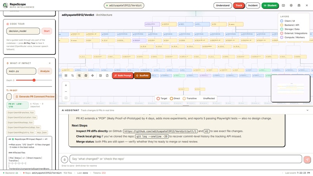The height and width of the screenshot is (176, 313).
Task: Click the Target legend circle
Action: point(158,98)
